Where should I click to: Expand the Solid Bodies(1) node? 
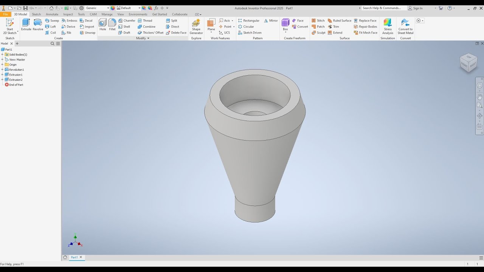(2, 54)
